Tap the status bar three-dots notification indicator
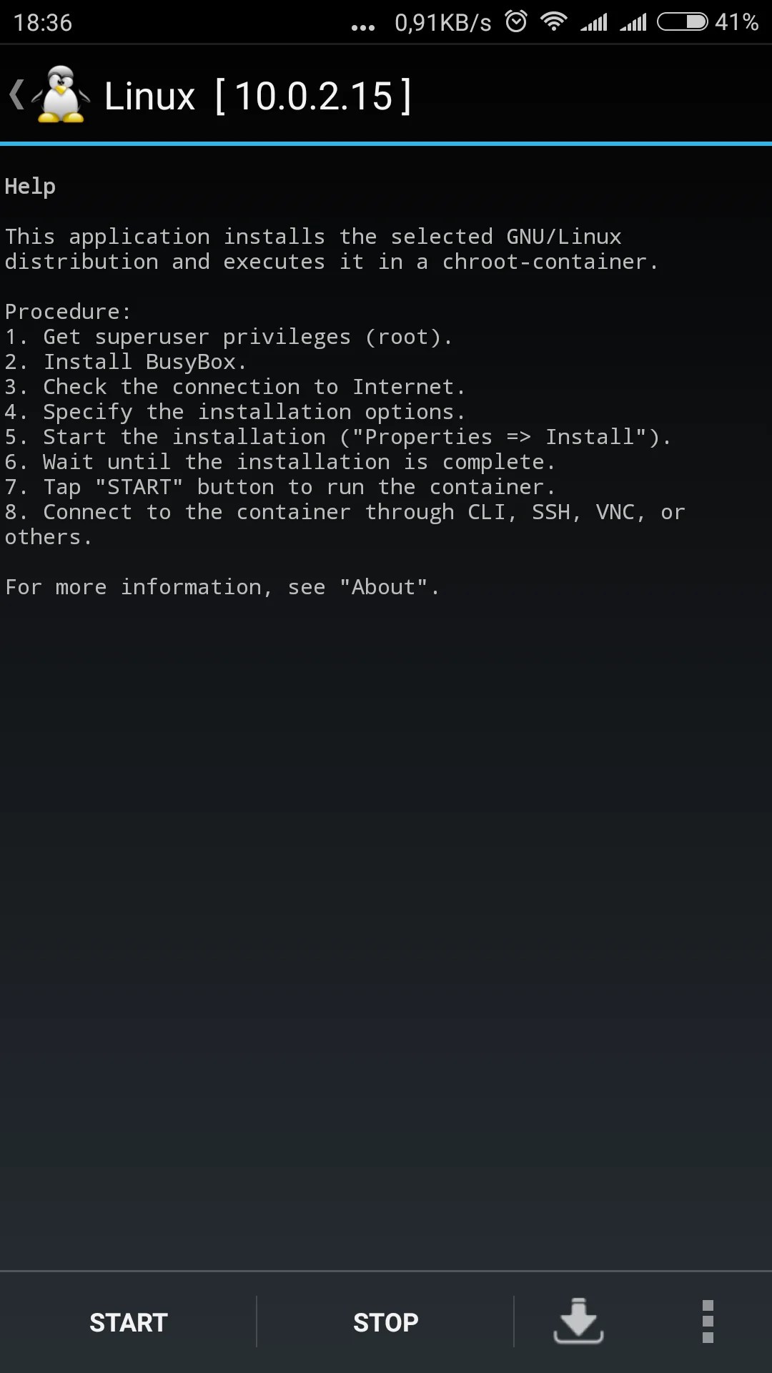Viewport: 772px width, 1373px height. pyautogui.click(x=363, y=28)
